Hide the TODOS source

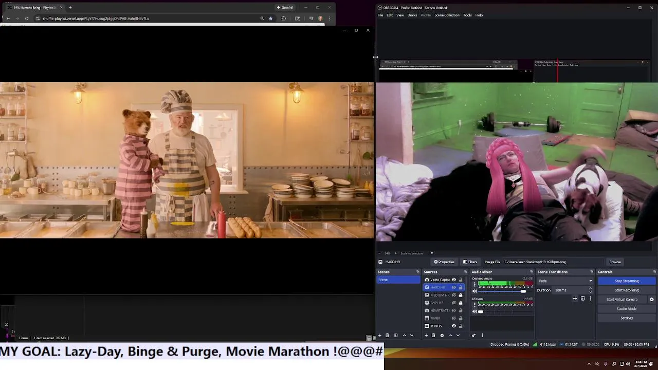click(454, 326)
